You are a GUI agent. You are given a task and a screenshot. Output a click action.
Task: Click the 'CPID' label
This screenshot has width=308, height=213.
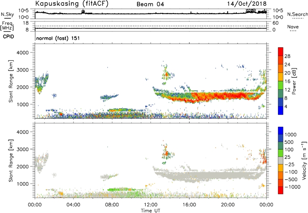[8, 37]
